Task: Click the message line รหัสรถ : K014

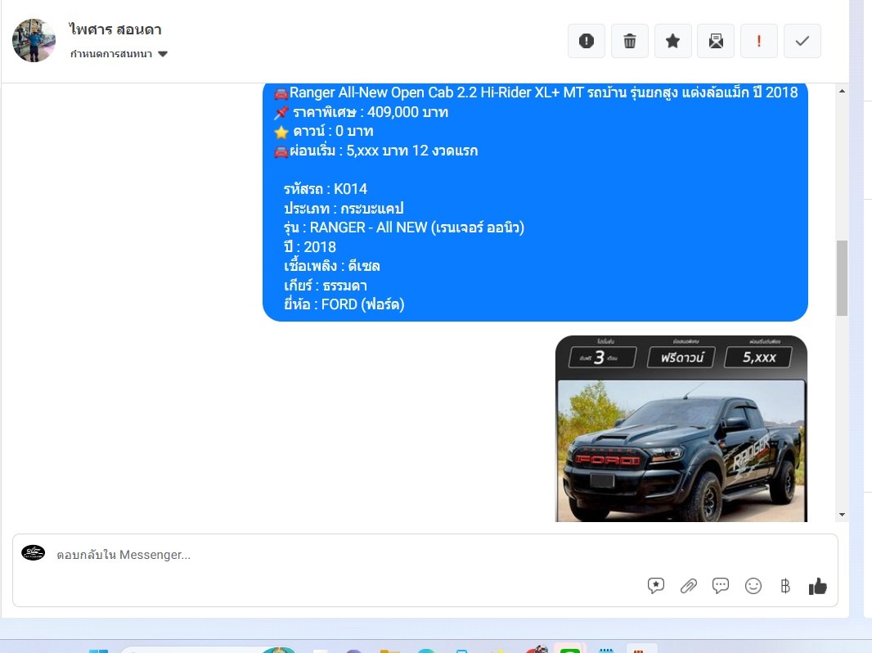Action: point(326,189)
